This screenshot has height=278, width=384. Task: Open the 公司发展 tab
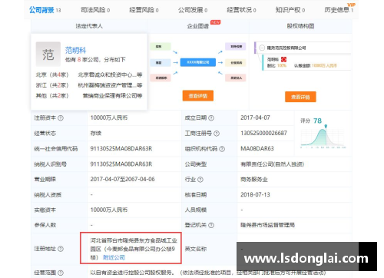click(193, 10)
